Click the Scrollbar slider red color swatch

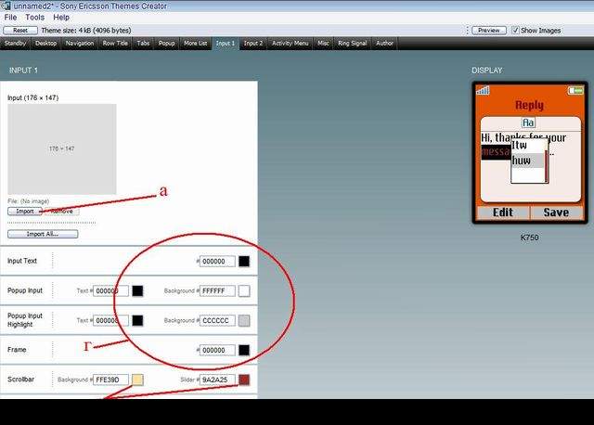click(244, 380)
